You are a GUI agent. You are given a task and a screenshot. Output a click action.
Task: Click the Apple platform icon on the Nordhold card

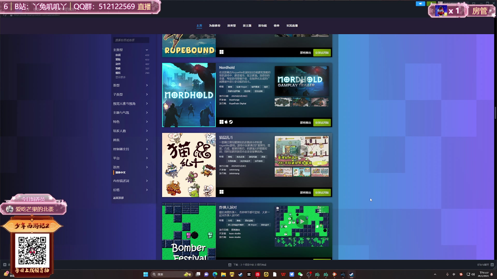pyautogui.click(x=226, y=122)
